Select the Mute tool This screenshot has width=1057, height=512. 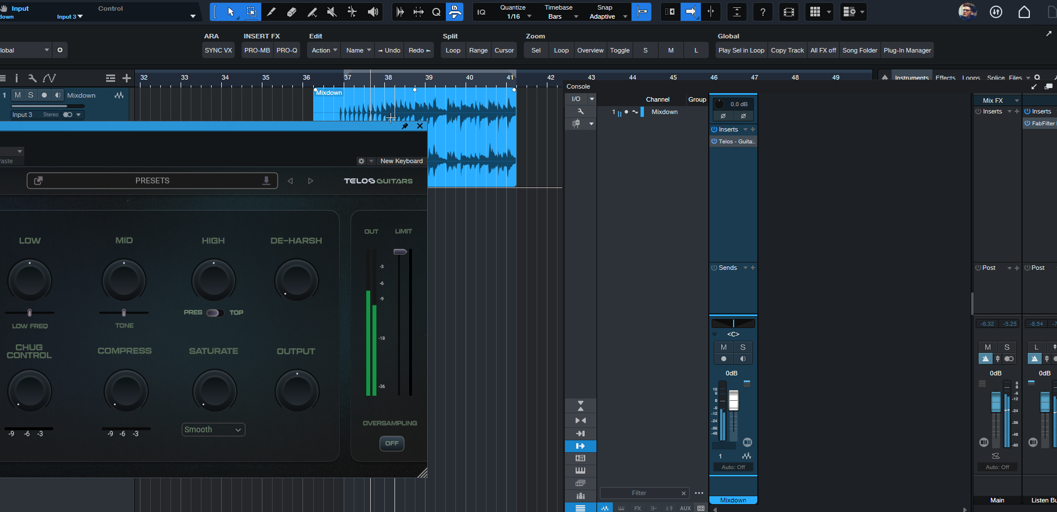click(x=332, y=12)
